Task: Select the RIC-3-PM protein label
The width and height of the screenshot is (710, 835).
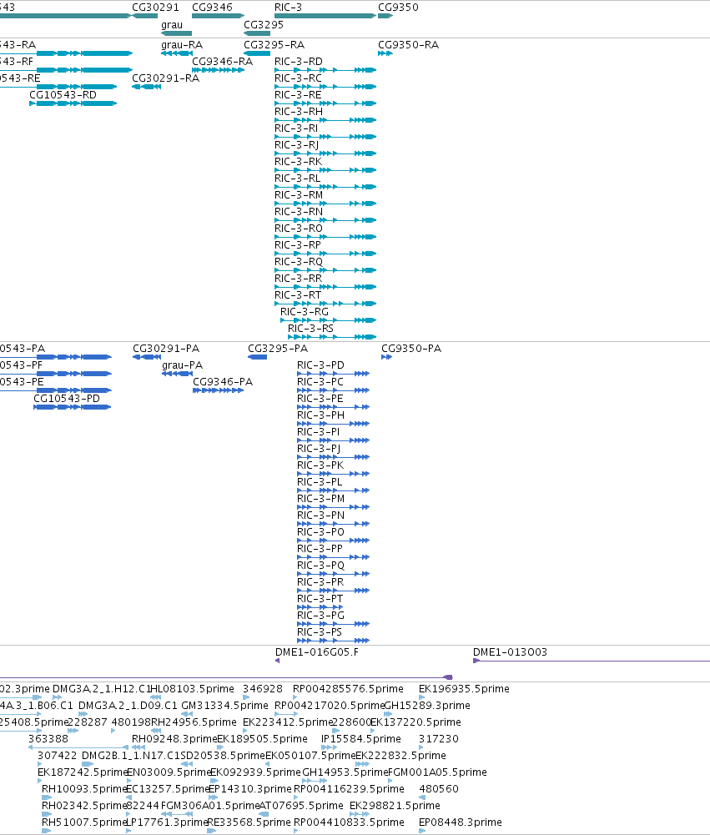Action: point(320,499)
